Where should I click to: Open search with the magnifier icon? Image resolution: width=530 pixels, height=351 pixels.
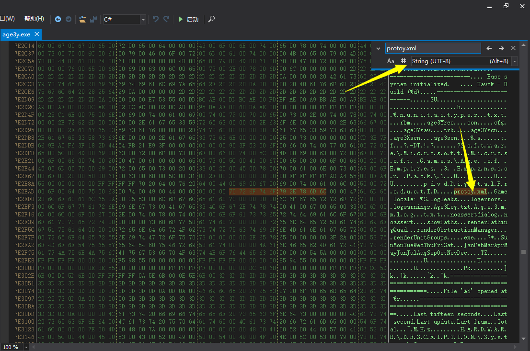click(211, 19)
